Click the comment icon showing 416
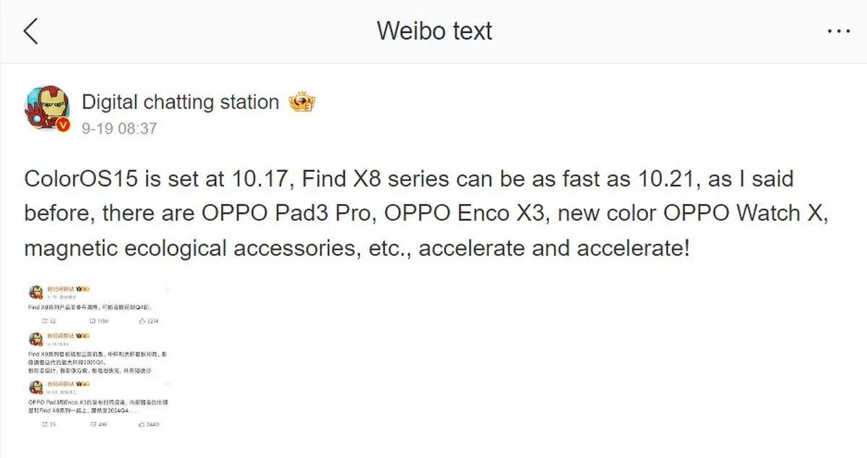This screenshot has height=458, width=867. pyautogui.click(x=92, y=425)
